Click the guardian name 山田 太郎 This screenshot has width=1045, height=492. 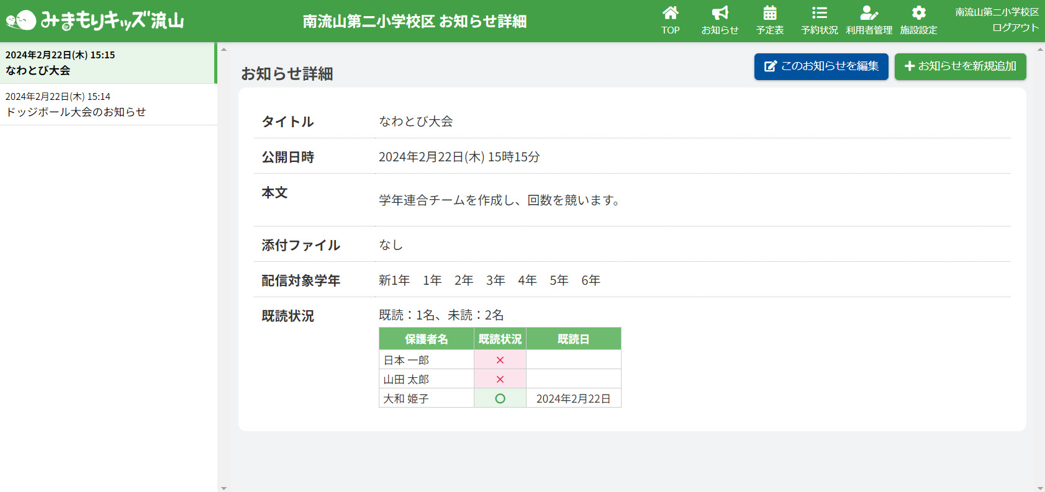click(406, 379)
